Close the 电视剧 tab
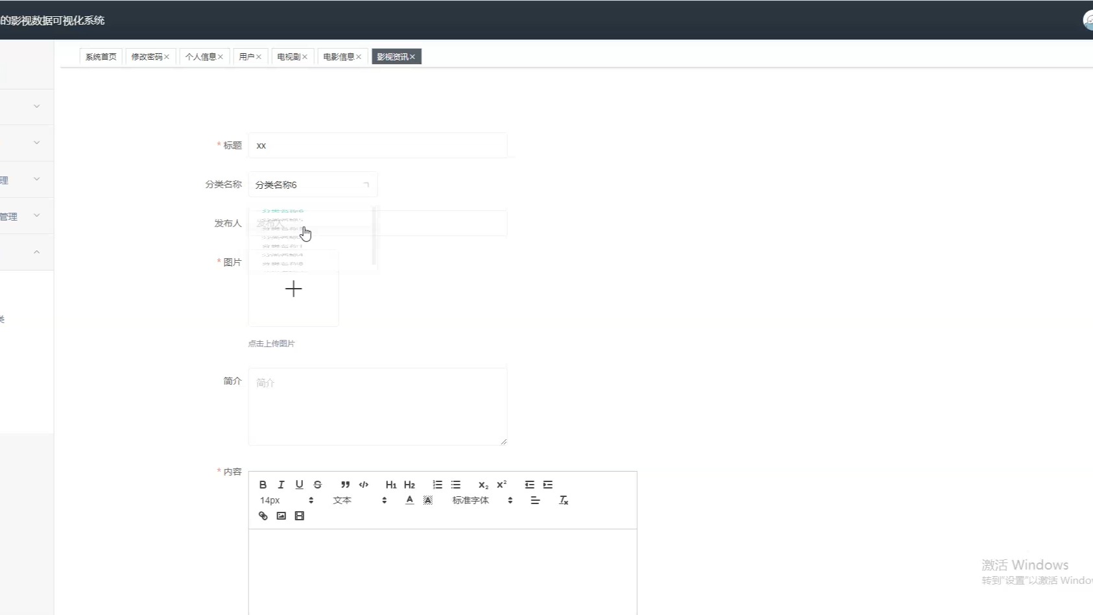Viewport: 1093px width, 615px height. point(305,57)
